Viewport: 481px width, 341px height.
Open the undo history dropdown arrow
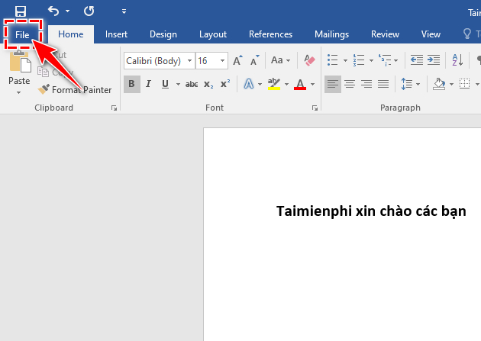[x=67, y=11]
